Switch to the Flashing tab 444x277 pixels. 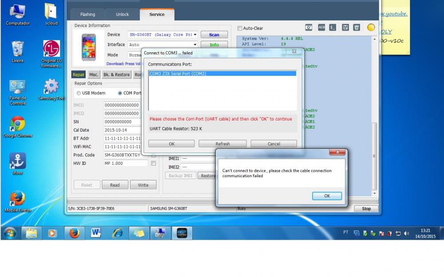point(88,15)
